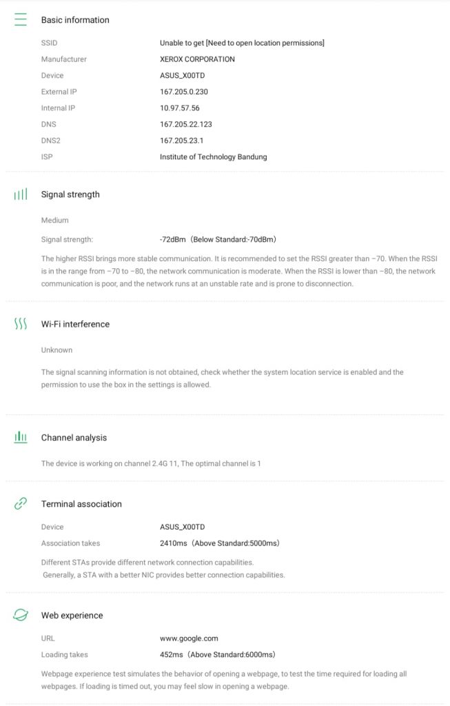Screen dimensions: 450x706
Task: Click the Signal strength bars icon
Action: coord(21,194)
